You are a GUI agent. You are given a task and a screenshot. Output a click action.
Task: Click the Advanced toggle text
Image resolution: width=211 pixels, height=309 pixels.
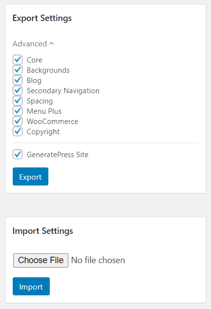(30, 44)
